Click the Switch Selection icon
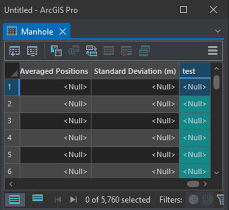229x210 pixels. [x=92, y=51]
